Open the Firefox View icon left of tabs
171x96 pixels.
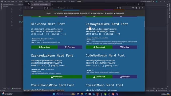[29, 4]
